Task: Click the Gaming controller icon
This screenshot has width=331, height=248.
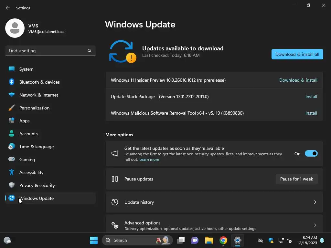Action: click(x=12, y=159)
